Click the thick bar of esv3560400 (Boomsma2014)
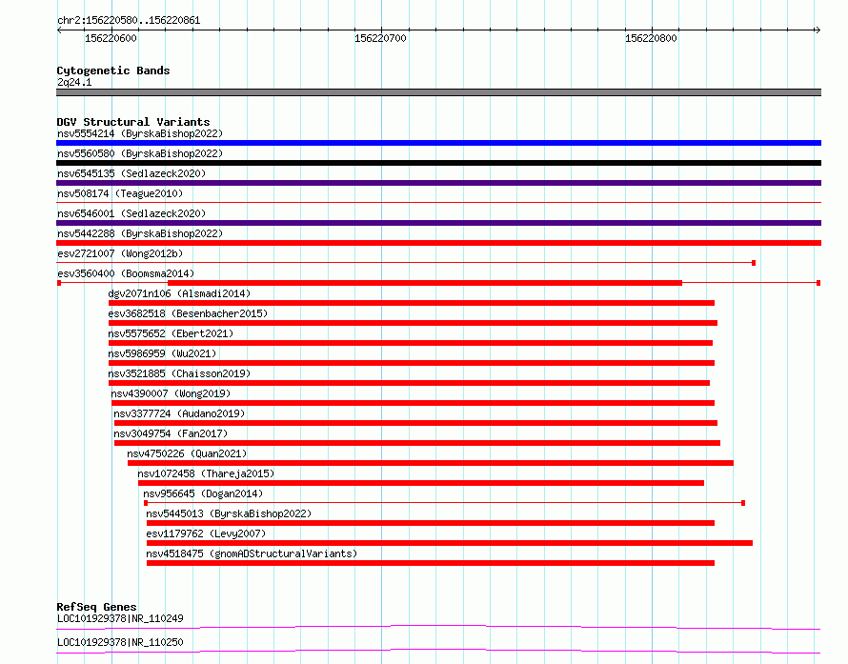 pos(425,283)
